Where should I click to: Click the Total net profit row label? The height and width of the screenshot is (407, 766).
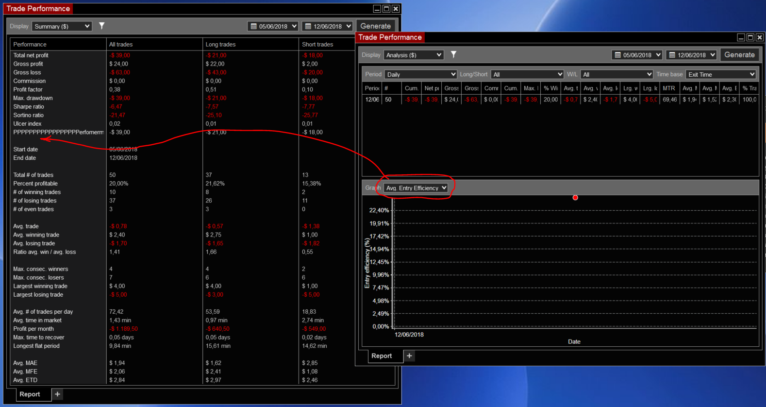(31, 55)
